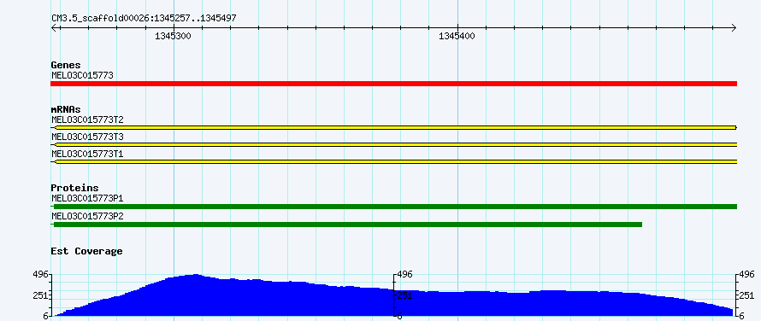
Task: Open the MELO3C015773T3 mRNA label
Action: [x=87, y=137]
